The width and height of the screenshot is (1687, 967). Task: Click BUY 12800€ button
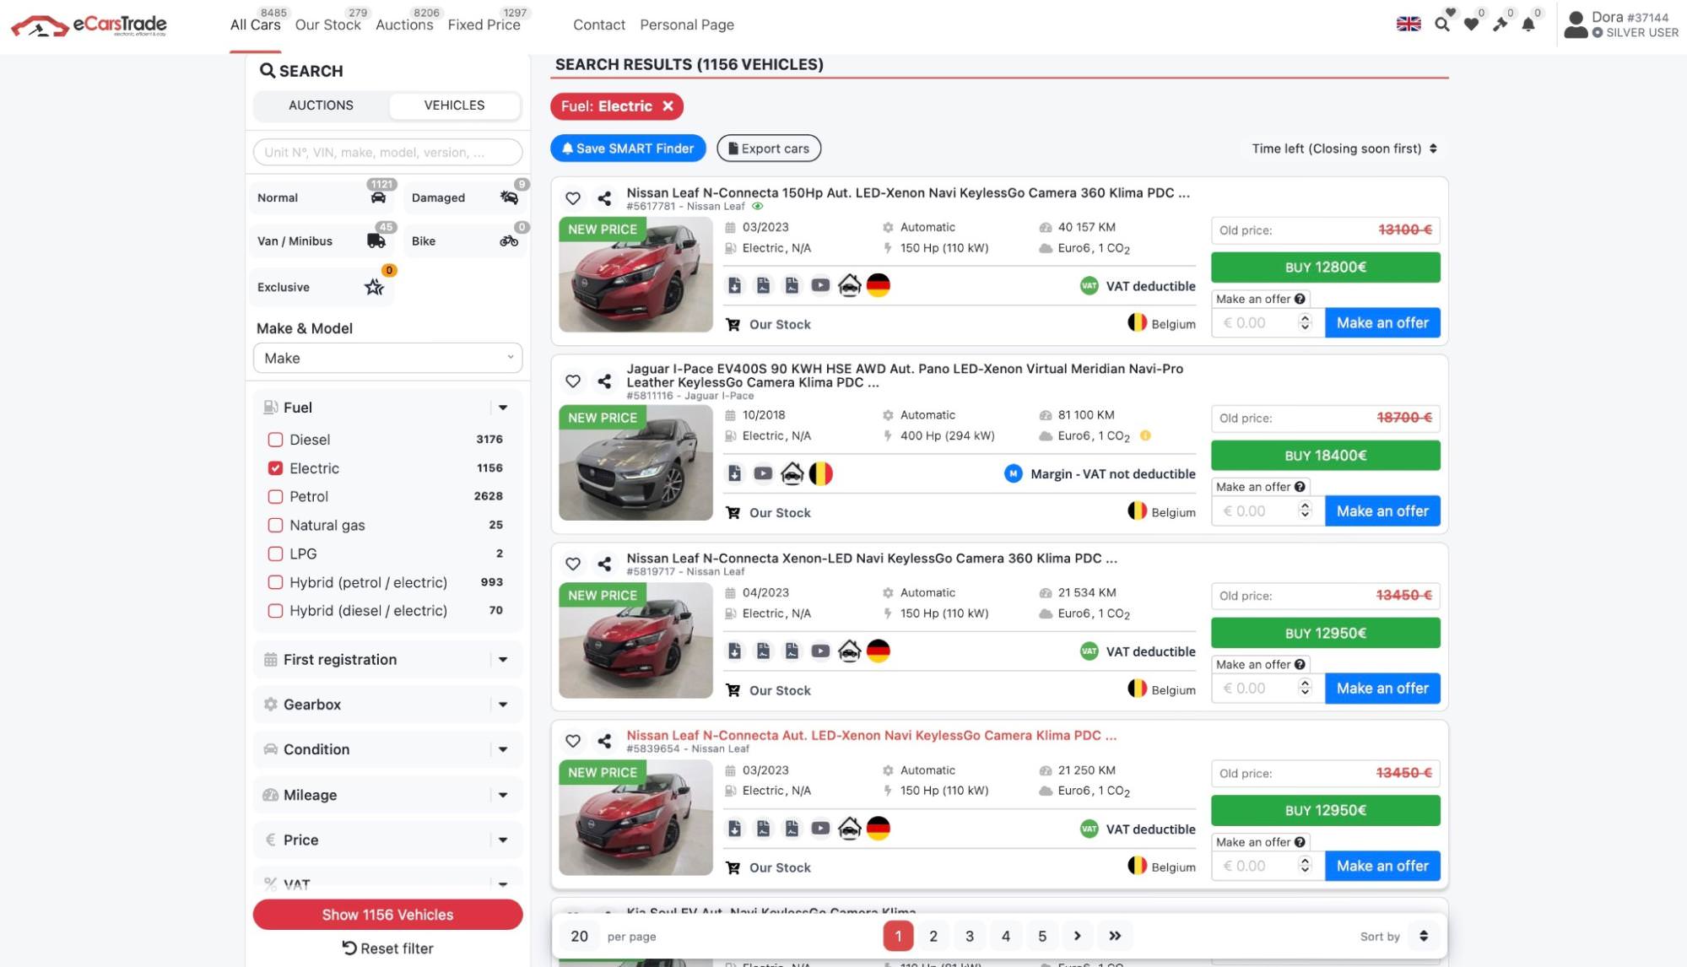1325,267
